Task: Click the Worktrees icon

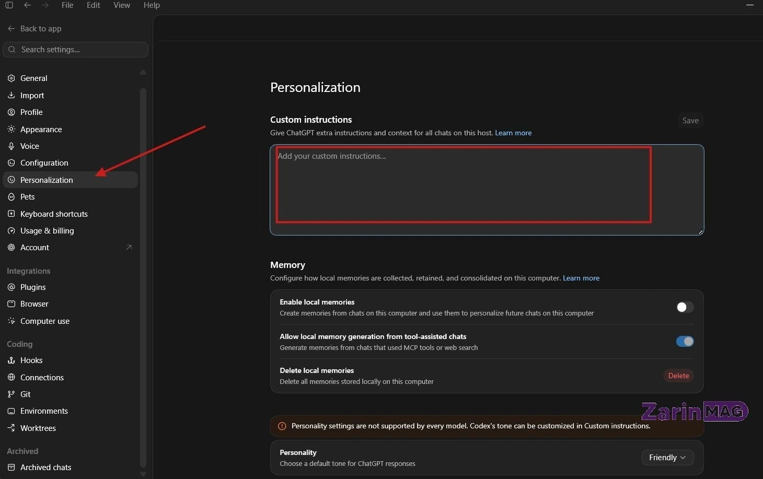Action: point(11,428)
